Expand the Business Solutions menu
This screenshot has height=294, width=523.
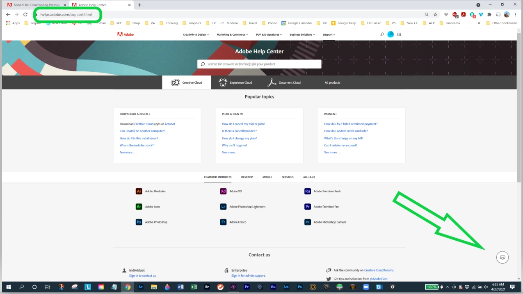(302, 34)
